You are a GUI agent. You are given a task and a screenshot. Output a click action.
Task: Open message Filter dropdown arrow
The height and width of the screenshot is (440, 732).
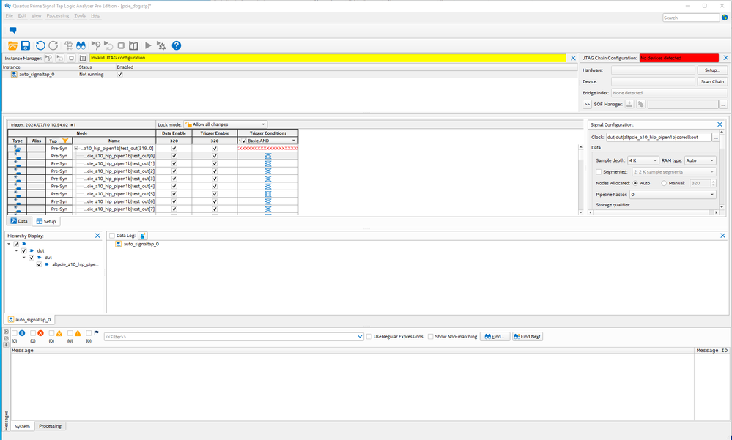point(360,337)
